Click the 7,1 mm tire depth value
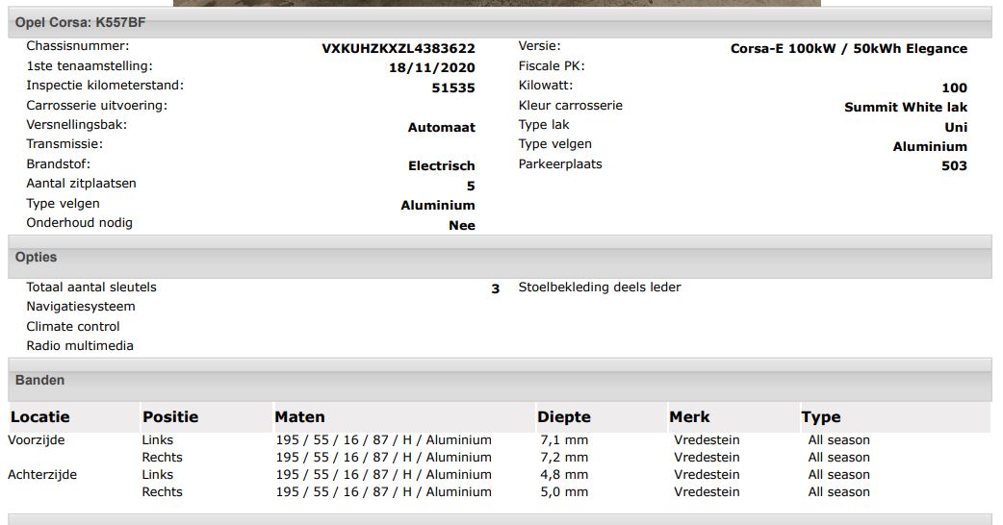This screenshot has width=1003, height=525. (564, 440)
